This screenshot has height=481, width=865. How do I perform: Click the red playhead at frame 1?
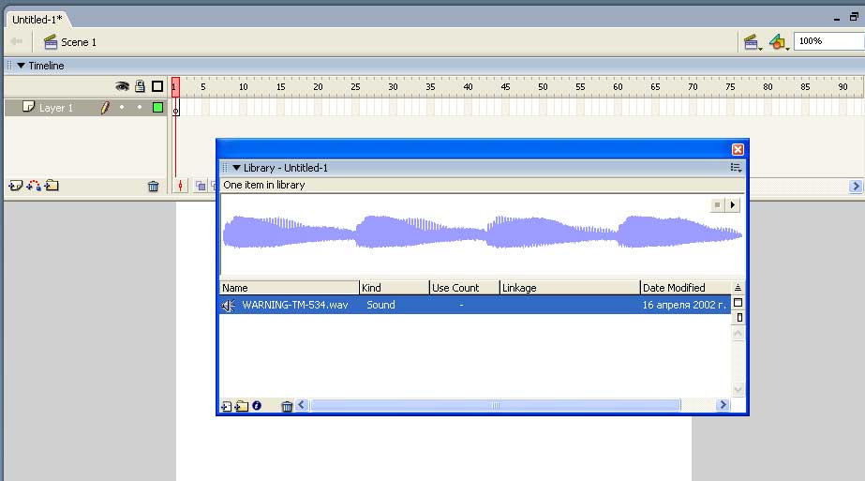pyautogui.click(x=175, y=86)
